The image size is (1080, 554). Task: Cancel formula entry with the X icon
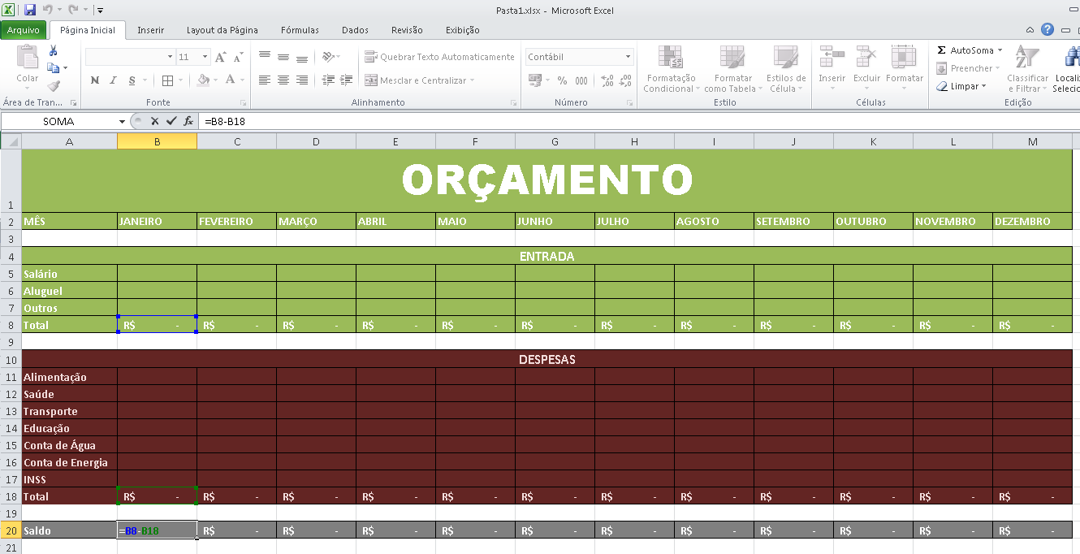[153, 120]
